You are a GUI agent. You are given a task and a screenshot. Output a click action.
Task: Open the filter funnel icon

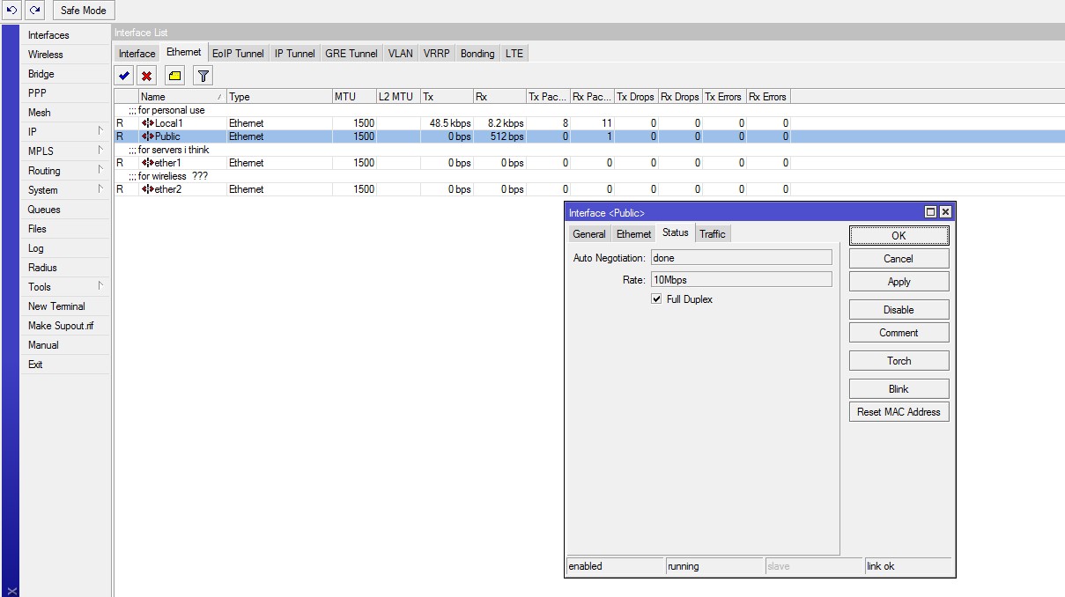203,76
